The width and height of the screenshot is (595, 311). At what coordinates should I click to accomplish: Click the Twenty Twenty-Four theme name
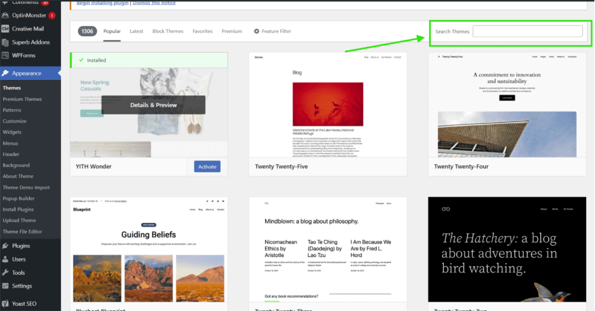point(461,167)
